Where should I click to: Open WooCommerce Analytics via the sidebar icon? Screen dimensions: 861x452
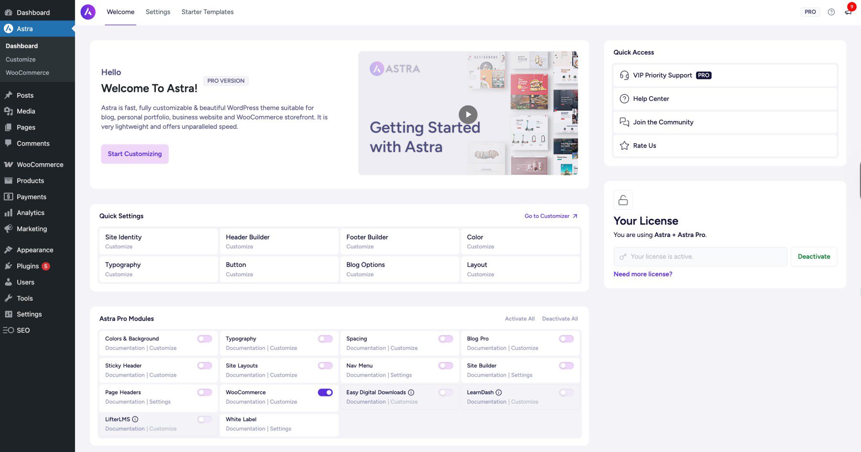[x=9, y=213]
